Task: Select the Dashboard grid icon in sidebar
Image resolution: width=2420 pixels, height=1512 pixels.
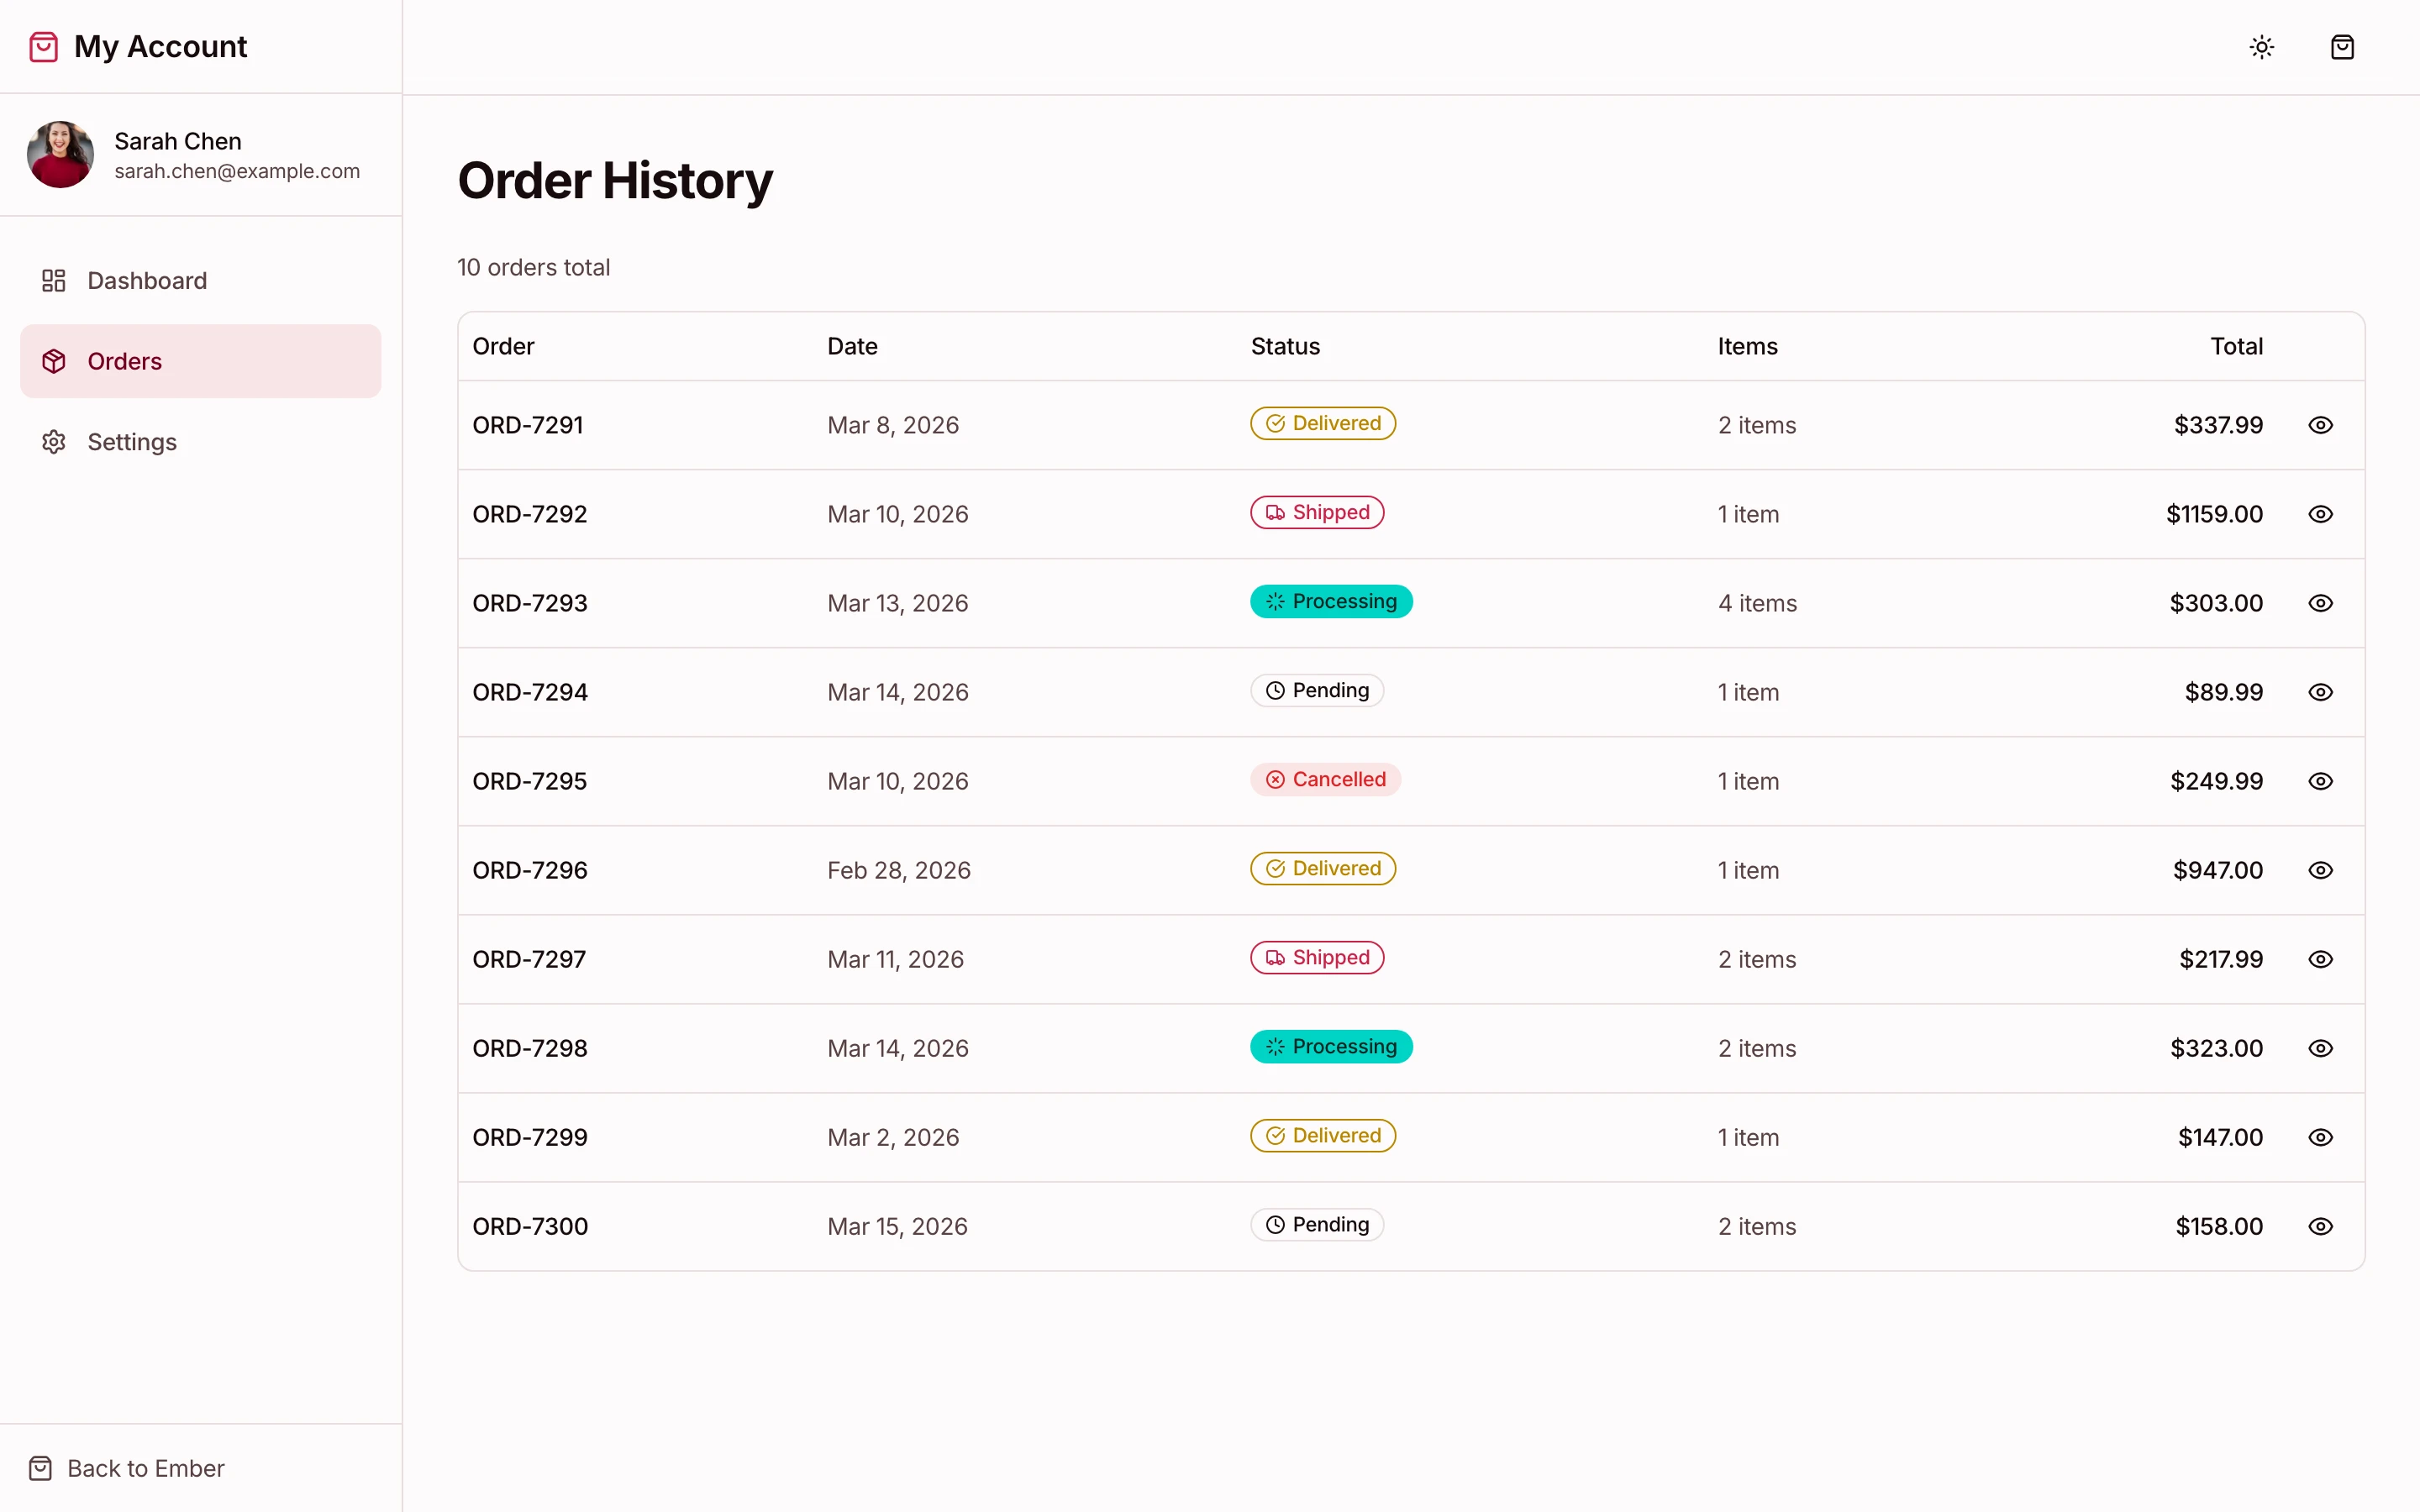Action: [54, 280]
